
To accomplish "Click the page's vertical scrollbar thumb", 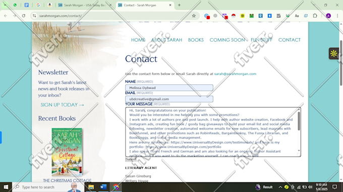I will 341,63.
